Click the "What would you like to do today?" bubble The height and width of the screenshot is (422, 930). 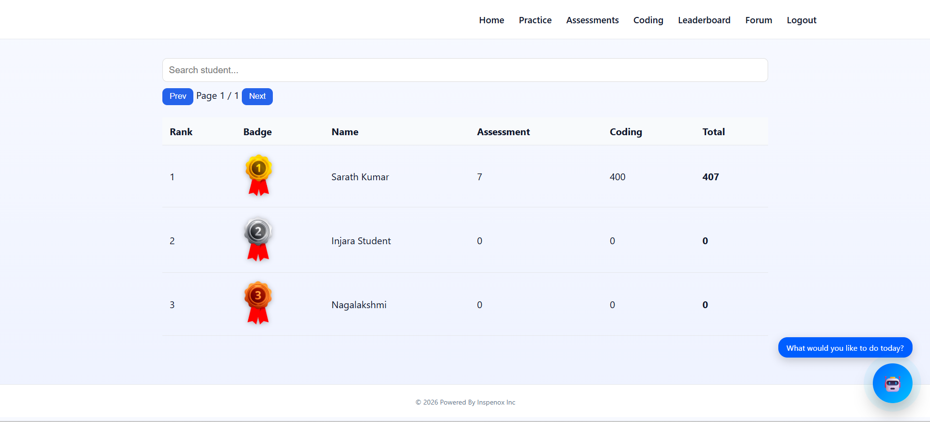click(x=845, y=348)
